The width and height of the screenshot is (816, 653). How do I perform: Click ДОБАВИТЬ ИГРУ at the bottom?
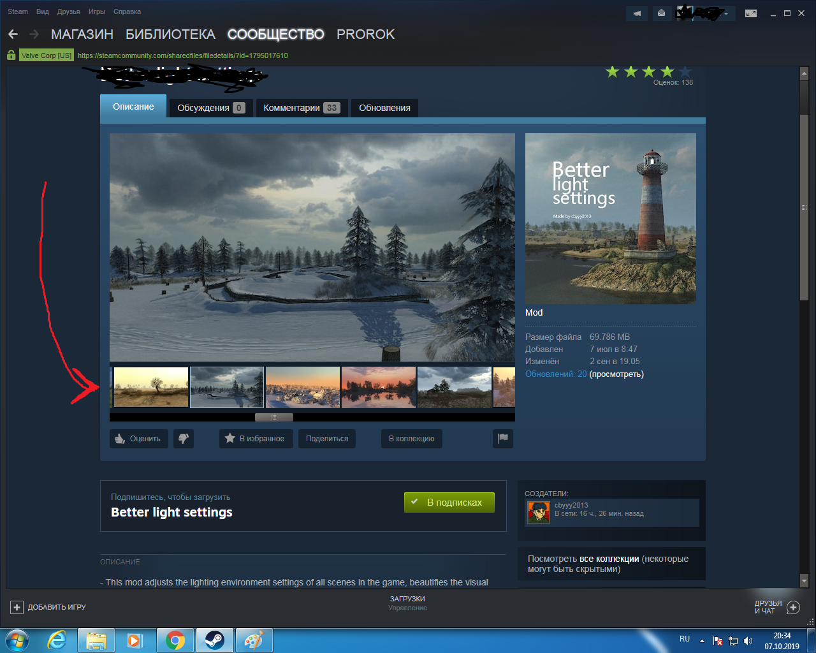tap(57, 607)
